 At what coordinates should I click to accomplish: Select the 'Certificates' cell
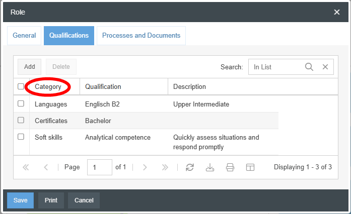51,121
